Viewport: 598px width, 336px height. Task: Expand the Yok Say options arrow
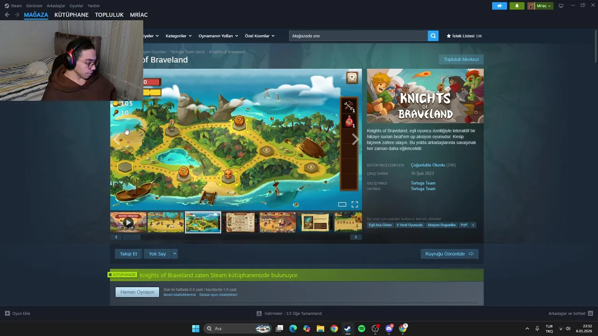175,254
